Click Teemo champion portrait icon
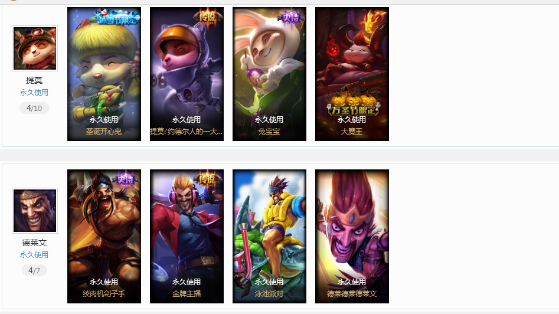Screen dimensions: 559x314 click(35, 48)
